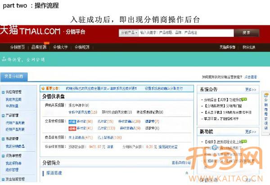Click 查看详细介绍 in 分销简介

181,162
